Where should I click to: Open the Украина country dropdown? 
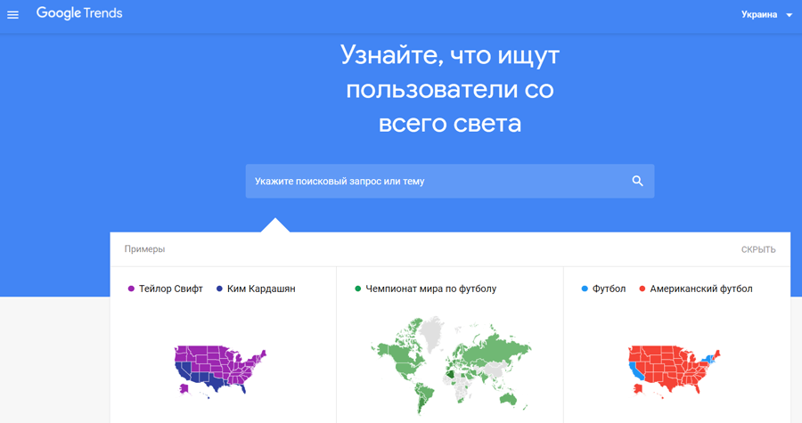click(765, 15)
